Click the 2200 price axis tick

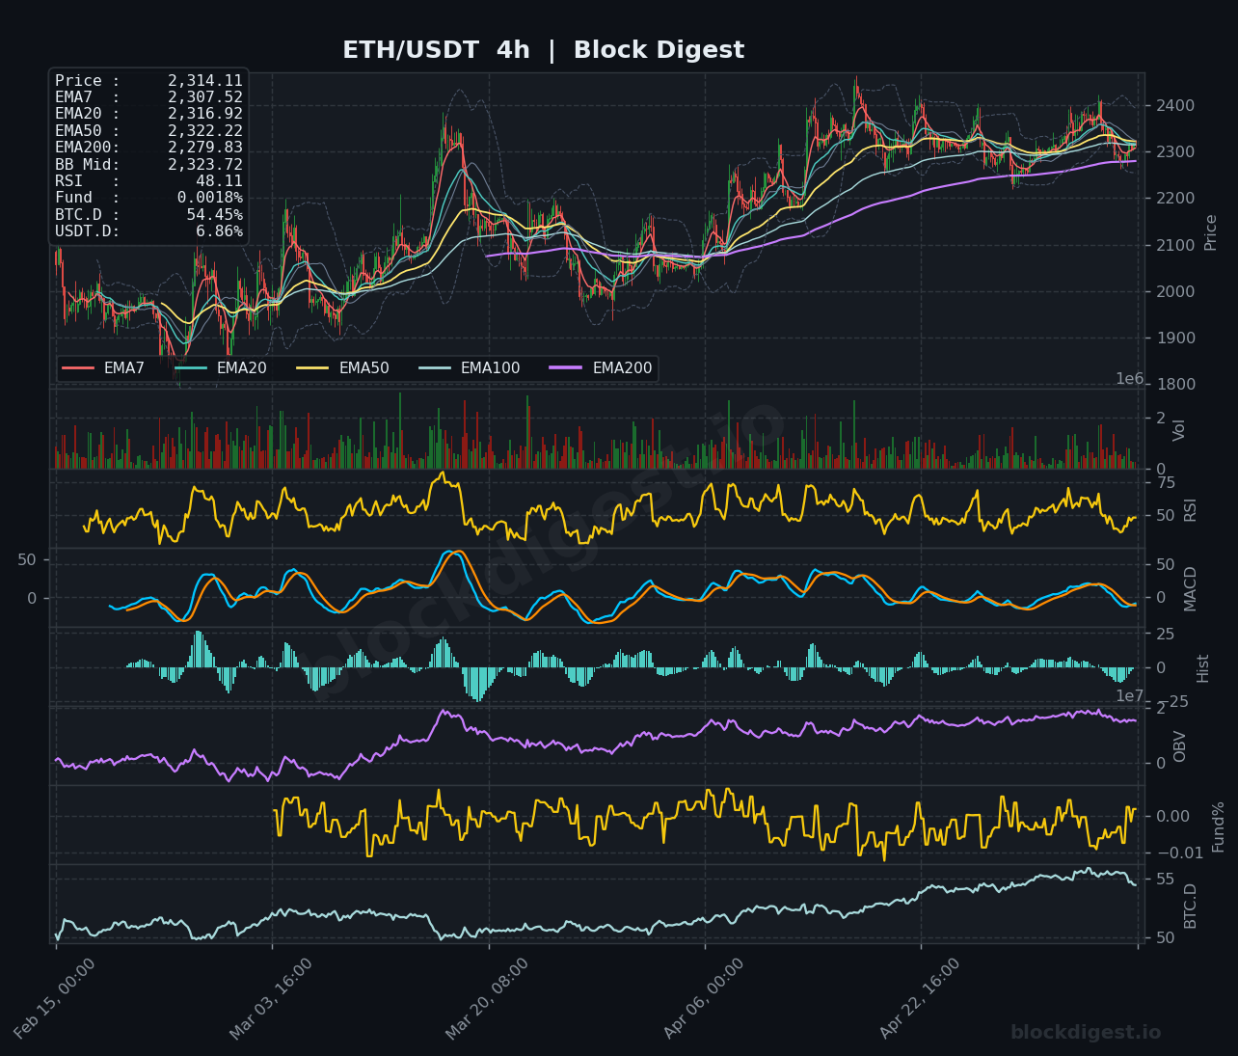[x=1175, y=198]
